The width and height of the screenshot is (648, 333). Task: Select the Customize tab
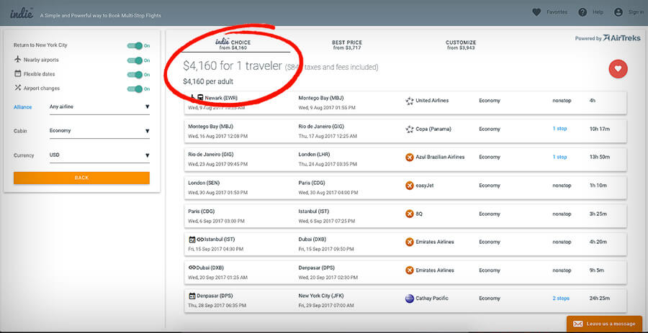pos(461,45)
